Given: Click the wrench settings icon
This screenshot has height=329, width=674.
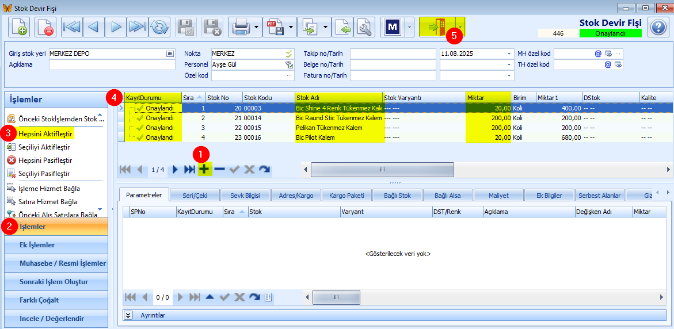Looking at the screenshot, I should tap(364, 27).
